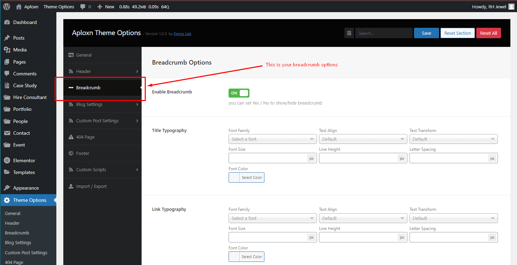Screen dimensions: 517x265
Task: Click the Case Study icon
Action: (x=7, y=85)
